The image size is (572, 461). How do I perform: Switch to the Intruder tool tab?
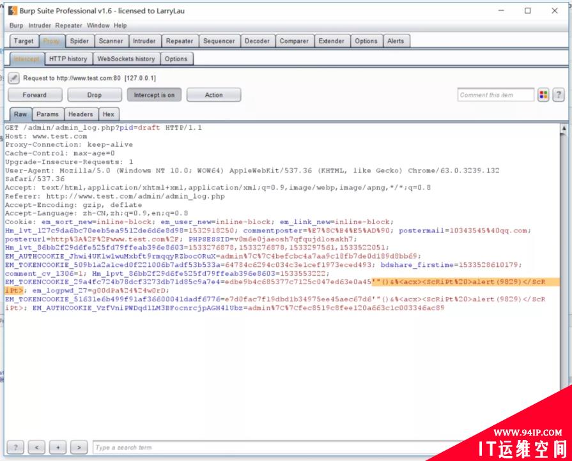click(144, 41)
